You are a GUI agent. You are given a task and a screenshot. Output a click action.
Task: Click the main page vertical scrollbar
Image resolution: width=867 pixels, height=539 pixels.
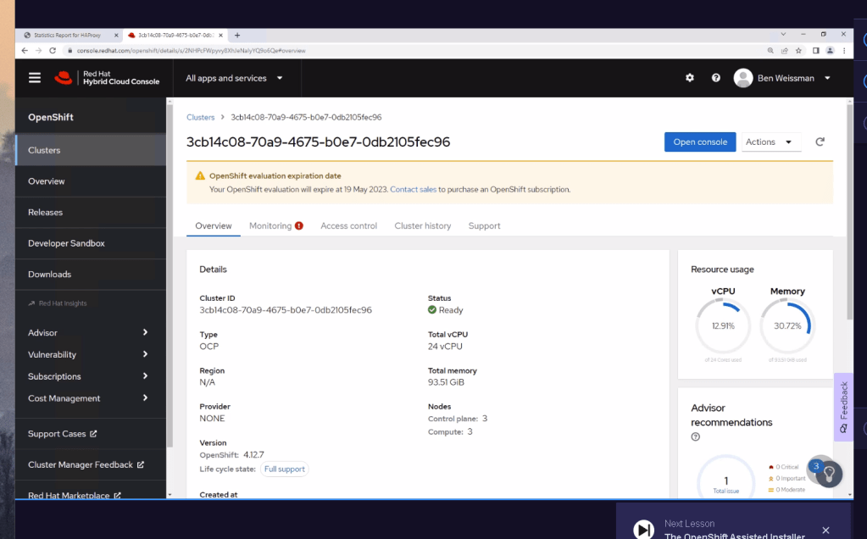(850, 210)
